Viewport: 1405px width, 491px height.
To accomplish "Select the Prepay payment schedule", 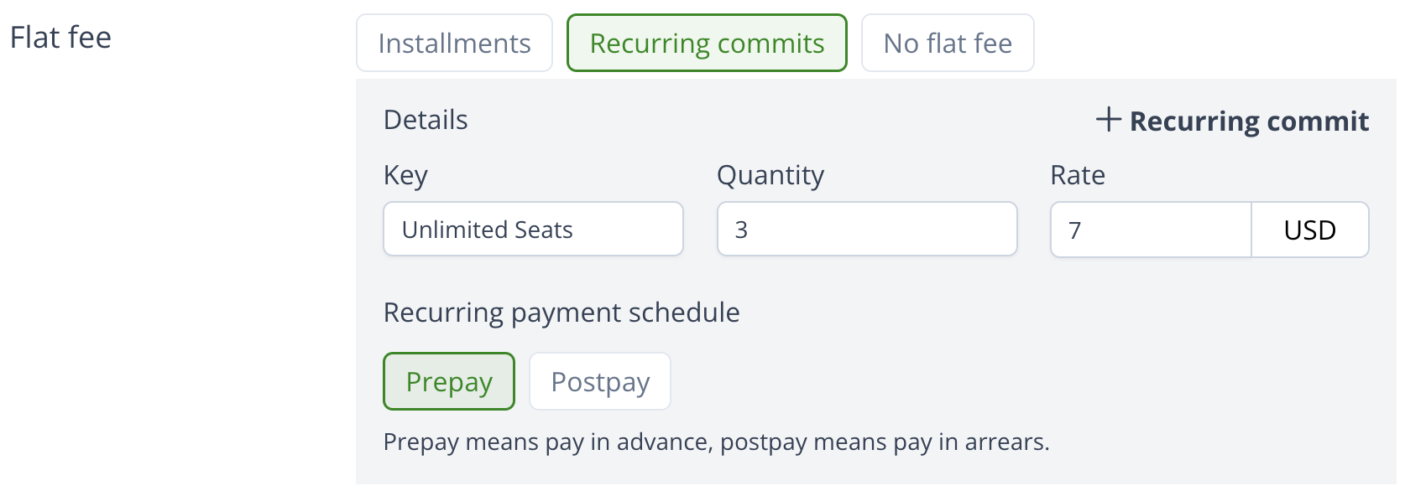I will click(449, 382).
